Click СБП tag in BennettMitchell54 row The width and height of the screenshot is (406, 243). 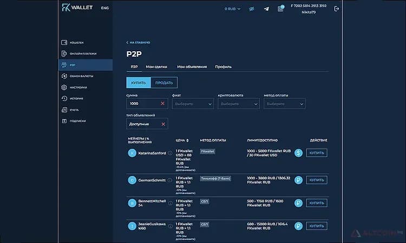pos(204,201)
